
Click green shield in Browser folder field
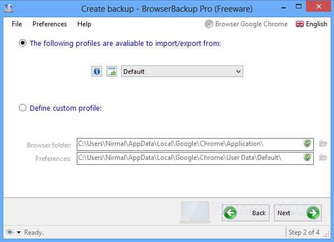(x=307, y=144)
